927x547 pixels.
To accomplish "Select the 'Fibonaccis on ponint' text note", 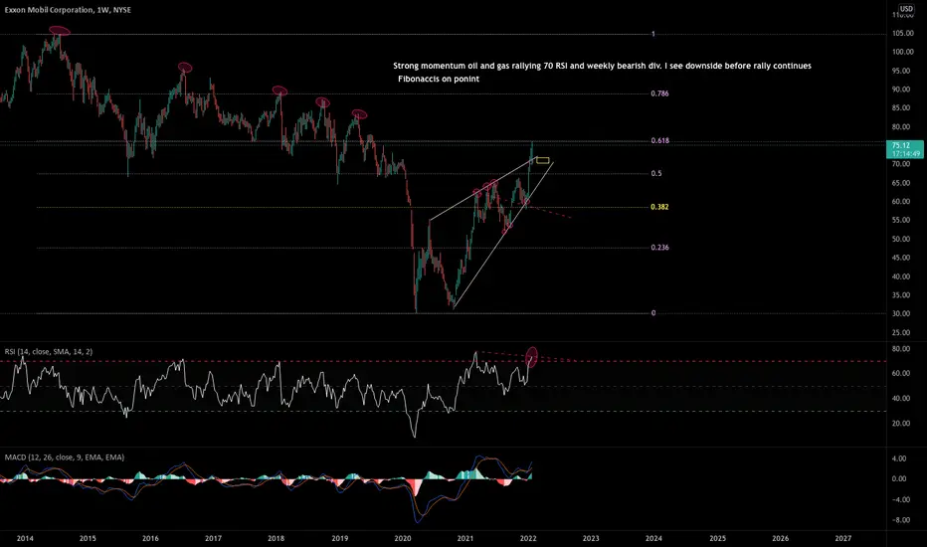I will click(438, 79).
